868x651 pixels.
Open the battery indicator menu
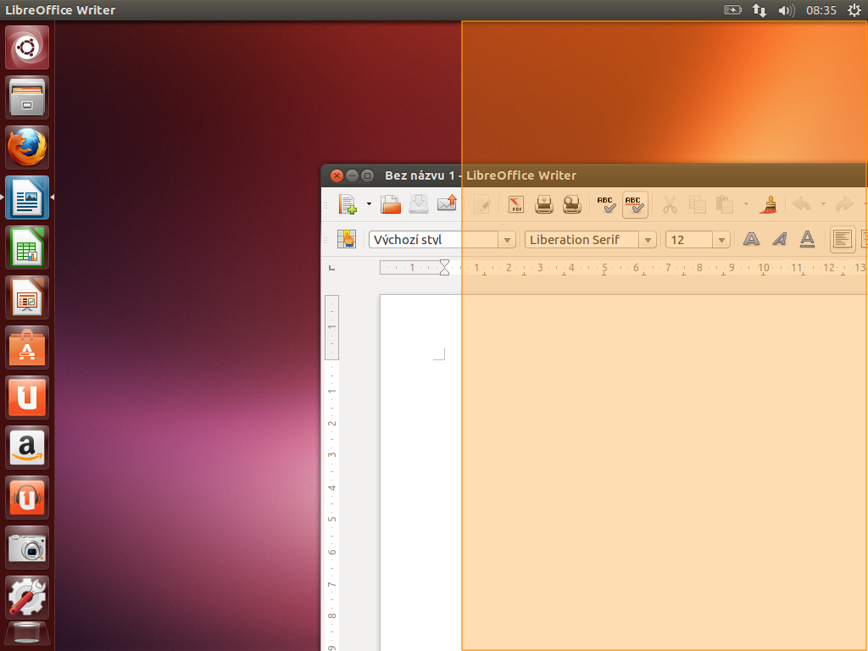[732, 10]
